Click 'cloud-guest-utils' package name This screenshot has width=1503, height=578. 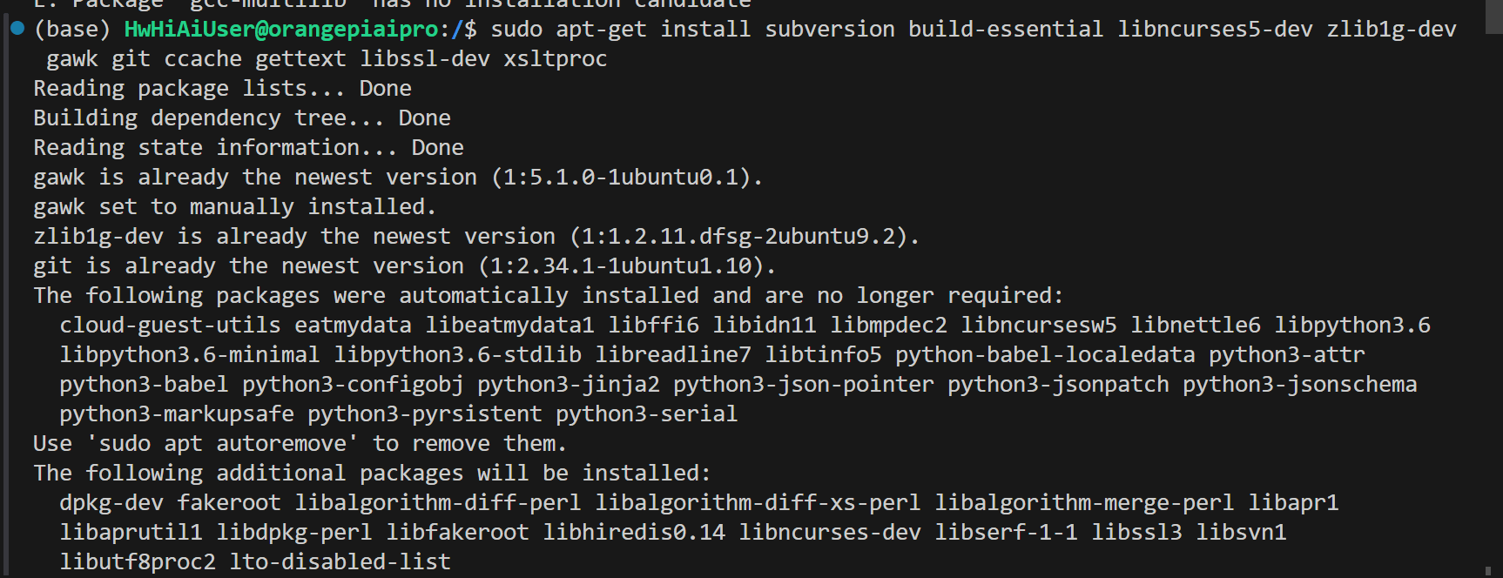click(x=171, y=326)
